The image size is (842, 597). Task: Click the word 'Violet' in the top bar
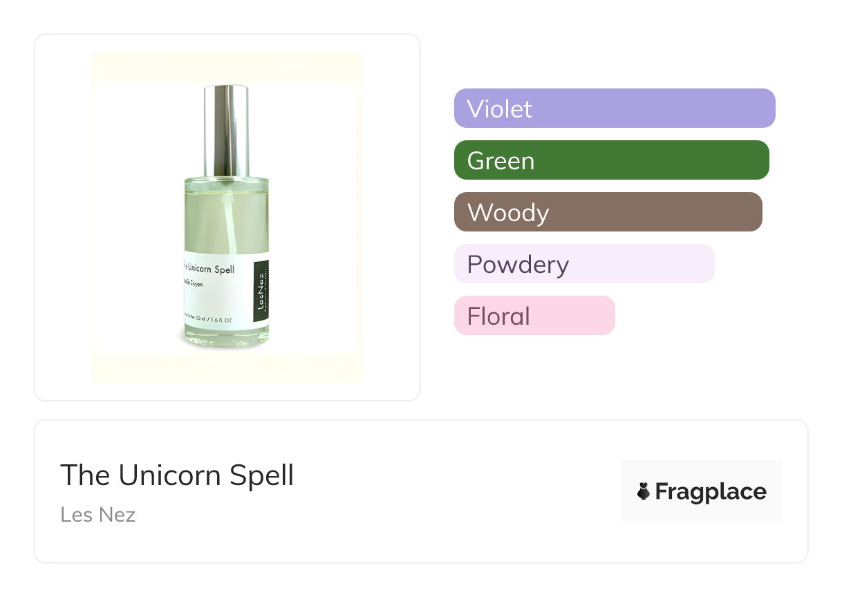(499, 108)
